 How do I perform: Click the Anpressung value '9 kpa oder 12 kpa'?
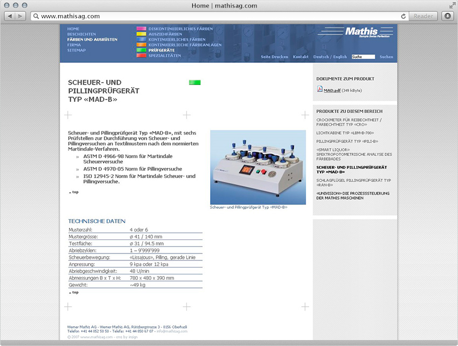coord(149,264)
